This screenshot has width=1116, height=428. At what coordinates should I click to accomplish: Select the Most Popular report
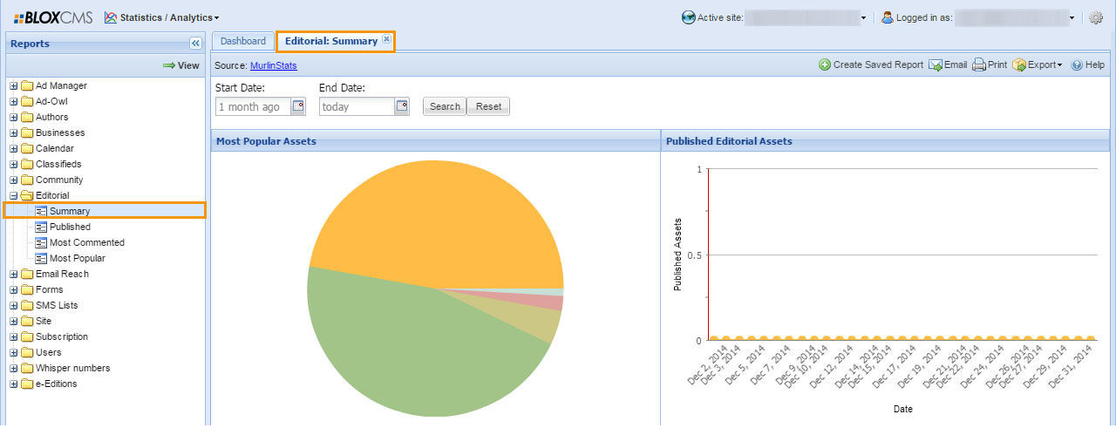(x=78, y=258)
